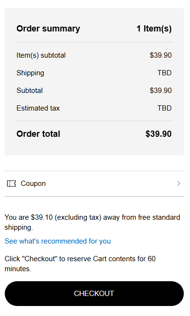Click the 1 Item(s) count text
Viewport: 190px width, 316px height.
[154, 29]
